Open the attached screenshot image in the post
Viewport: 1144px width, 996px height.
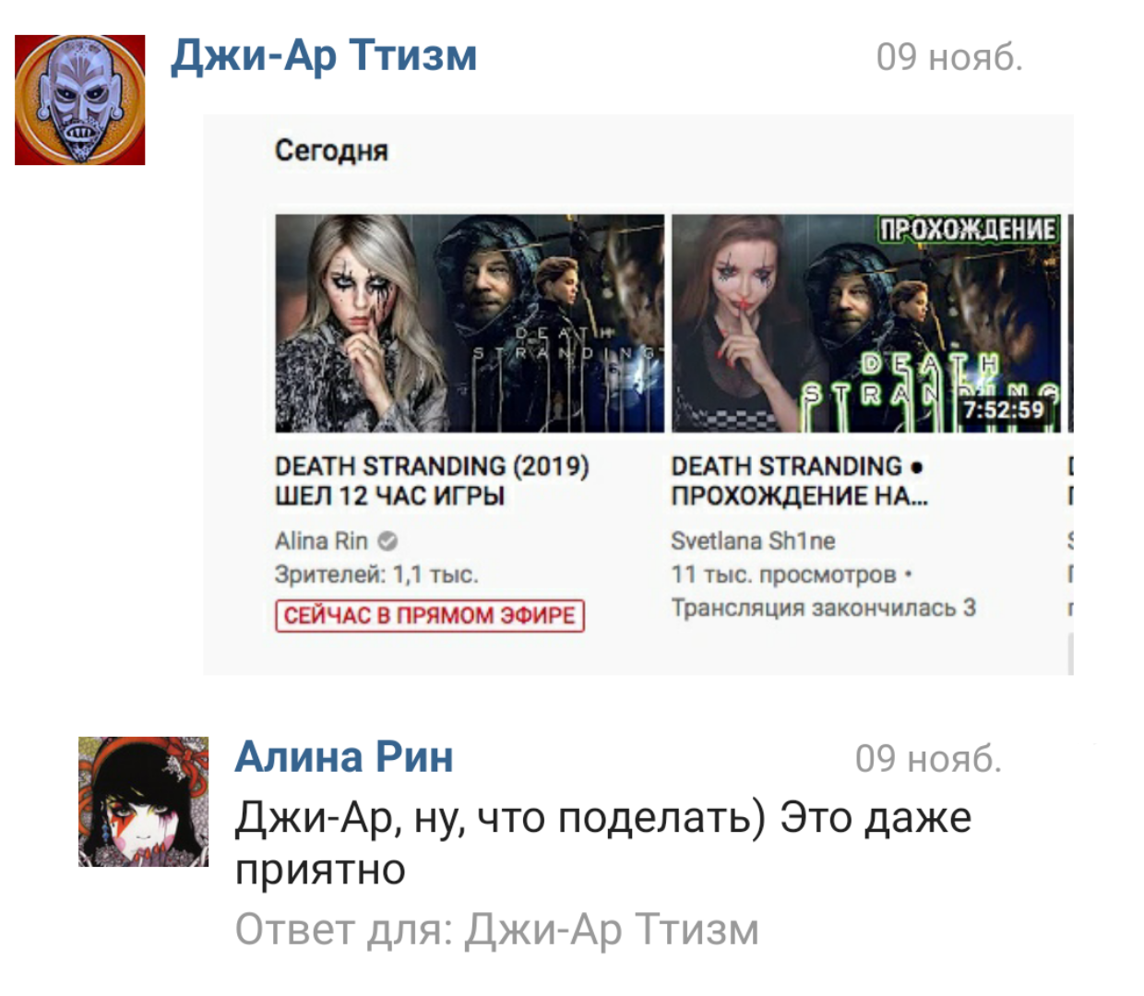pos(638,395)
